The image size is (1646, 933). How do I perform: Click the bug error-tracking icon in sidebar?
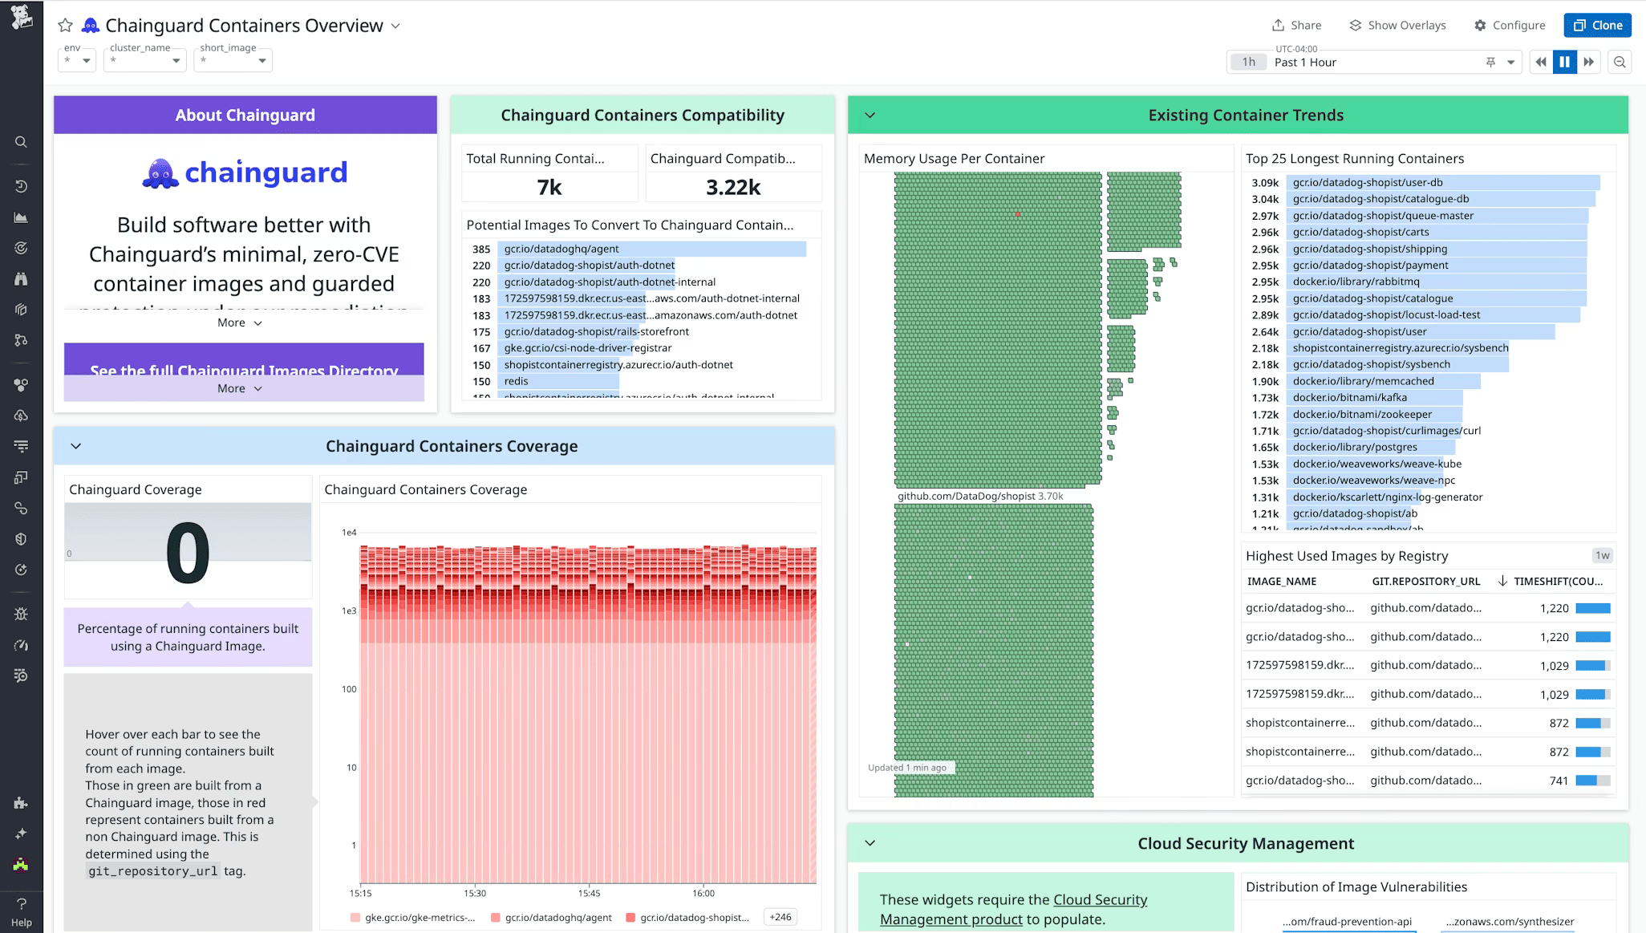(21, 614)
